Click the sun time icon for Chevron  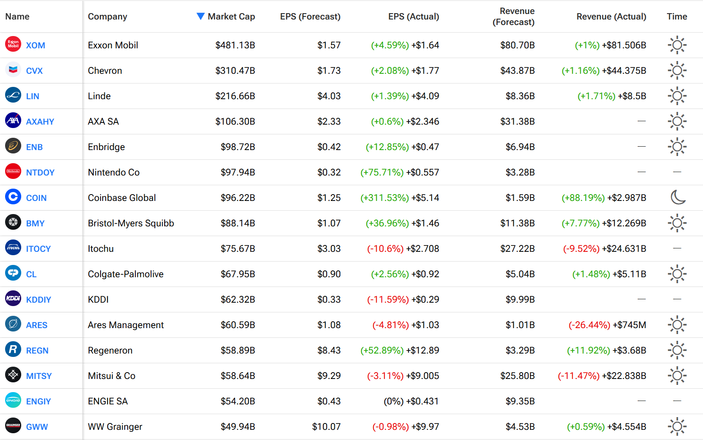click(x=677, y=70)
